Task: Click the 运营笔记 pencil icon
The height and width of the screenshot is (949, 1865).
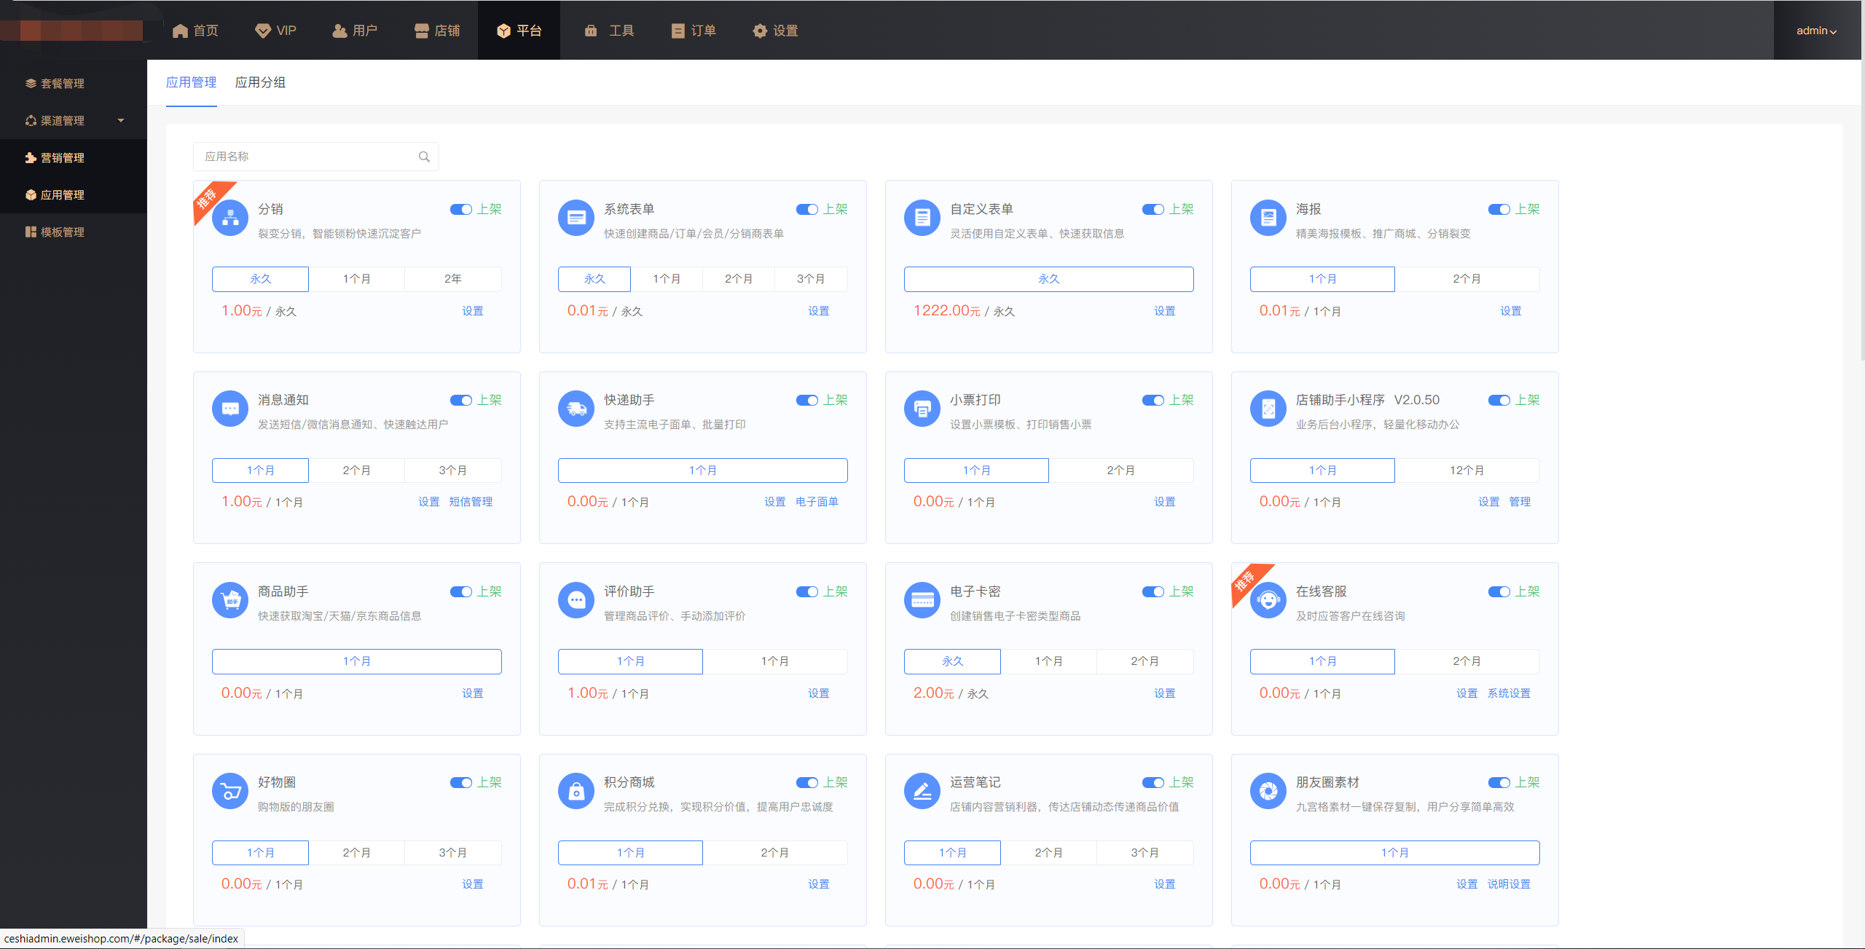Action: (922, 791)
